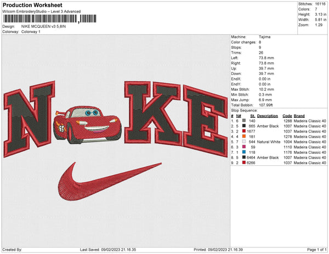Click the Page 1 of 1 footer
Viewport: 329px width, 254px height.
pos(316,250)
